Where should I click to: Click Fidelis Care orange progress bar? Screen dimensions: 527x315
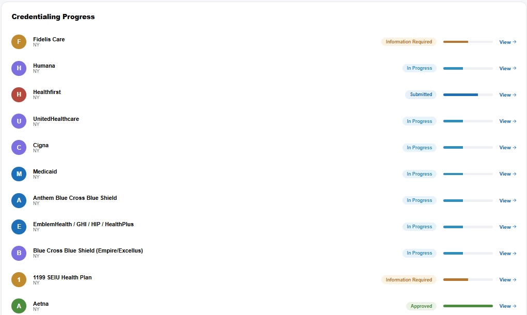pos(468,42)
